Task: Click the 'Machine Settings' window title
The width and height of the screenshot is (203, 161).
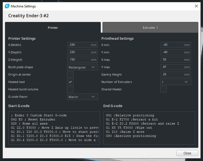Action: click(x=23, y=6)
